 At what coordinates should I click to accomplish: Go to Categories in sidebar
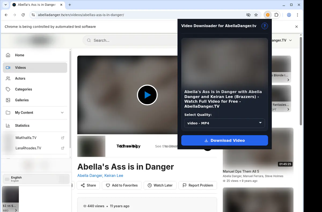[x=35, y=89]
